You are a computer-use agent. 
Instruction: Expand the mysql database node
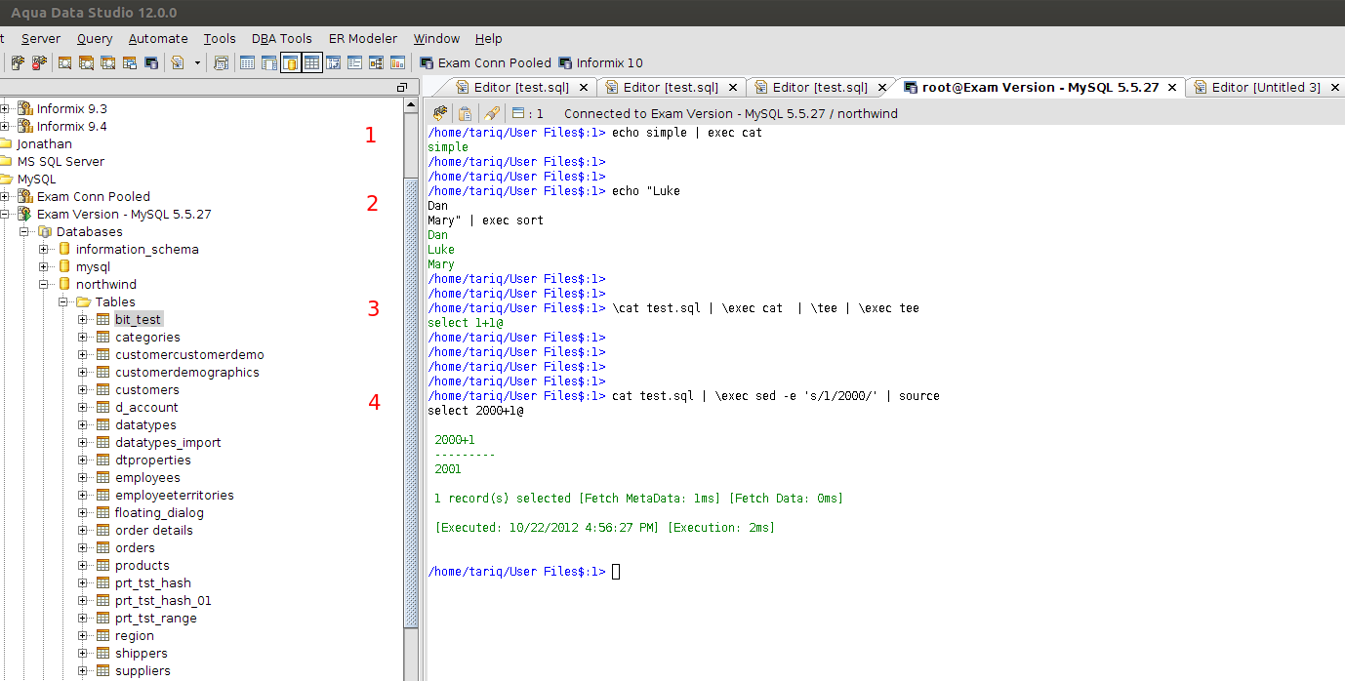43,266
